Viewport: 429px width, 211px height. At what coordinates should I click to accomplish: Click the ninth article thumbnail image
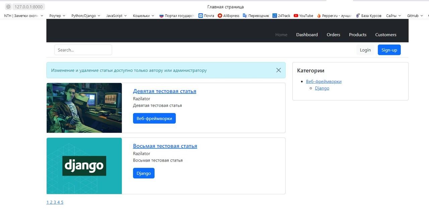click(x=84, y=108)
